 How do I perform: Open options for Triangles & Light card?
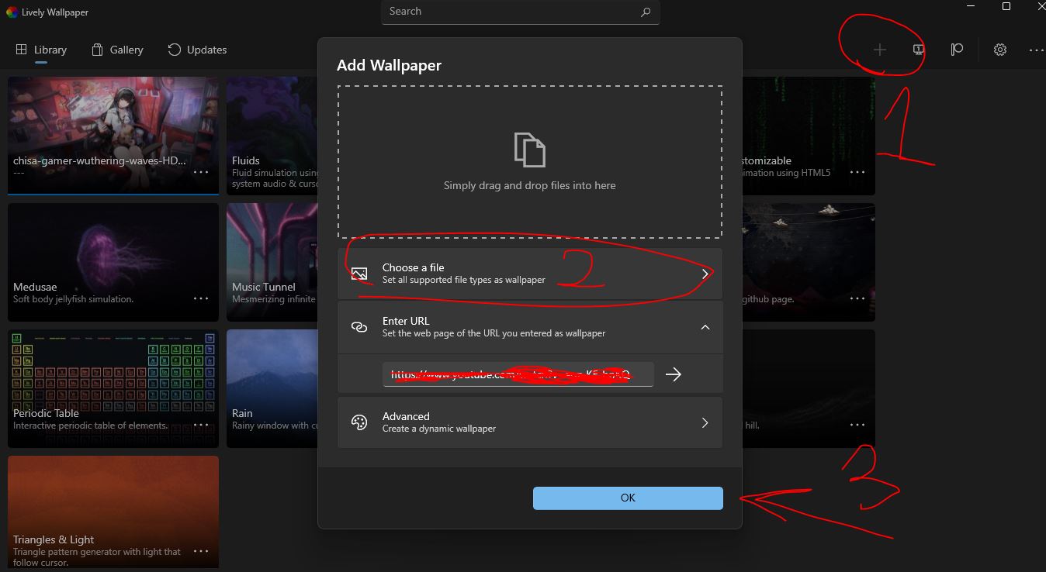(x=201, y=552)
